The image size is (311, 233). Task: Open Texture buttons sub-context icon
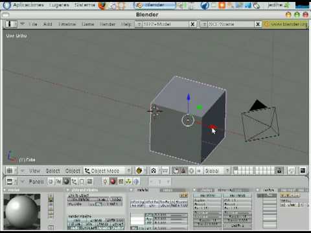click(121, 181)
